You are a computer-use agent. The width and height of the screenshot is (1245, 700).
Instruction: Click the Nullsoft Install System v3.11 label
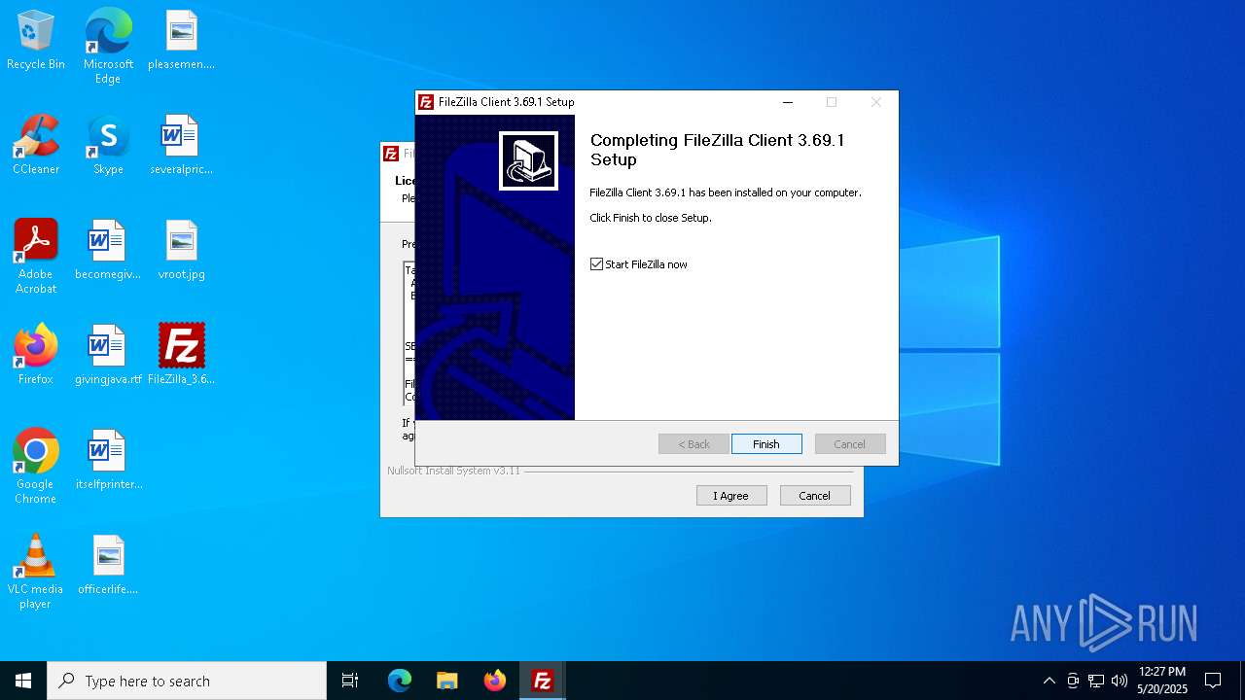(453, 471)
